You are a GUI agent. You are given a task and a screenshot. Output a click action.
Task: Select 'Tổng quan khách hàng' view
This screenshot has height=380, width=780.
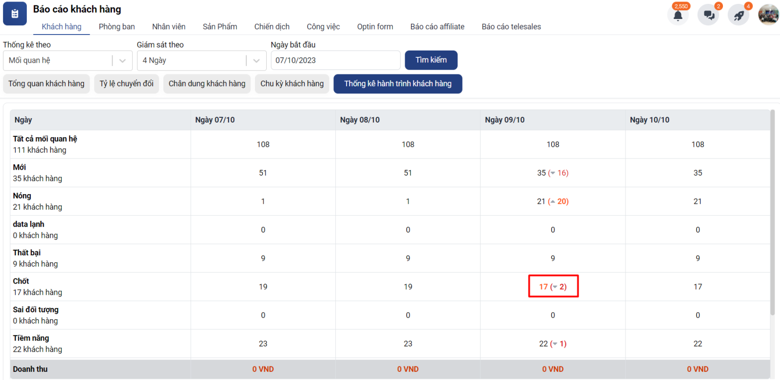[x=46, y=84]
